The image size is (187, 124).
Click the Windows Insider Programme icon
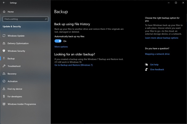click(x=4, y=104)
